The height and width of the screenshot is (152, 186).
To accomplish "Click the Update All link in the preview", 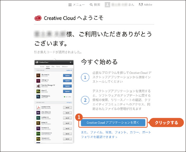I will (x=69, y=70).
